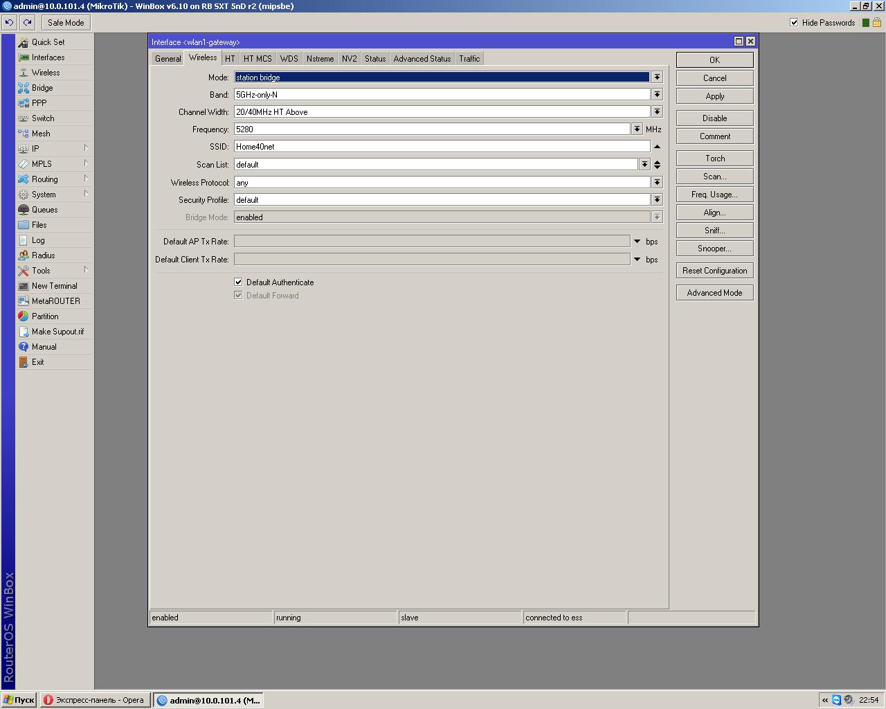Collapse the SSID field with its arrow
Screen dimensions: 886x709
click(657, 147)
